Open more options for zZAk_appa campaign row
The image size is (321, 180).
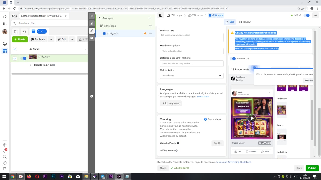tap(150, 18)
